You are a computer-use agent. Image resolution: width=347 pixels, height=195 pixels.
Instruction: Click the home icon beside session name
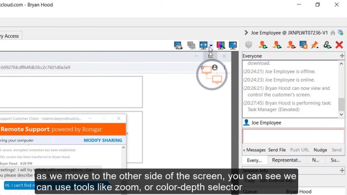[332, 33]
